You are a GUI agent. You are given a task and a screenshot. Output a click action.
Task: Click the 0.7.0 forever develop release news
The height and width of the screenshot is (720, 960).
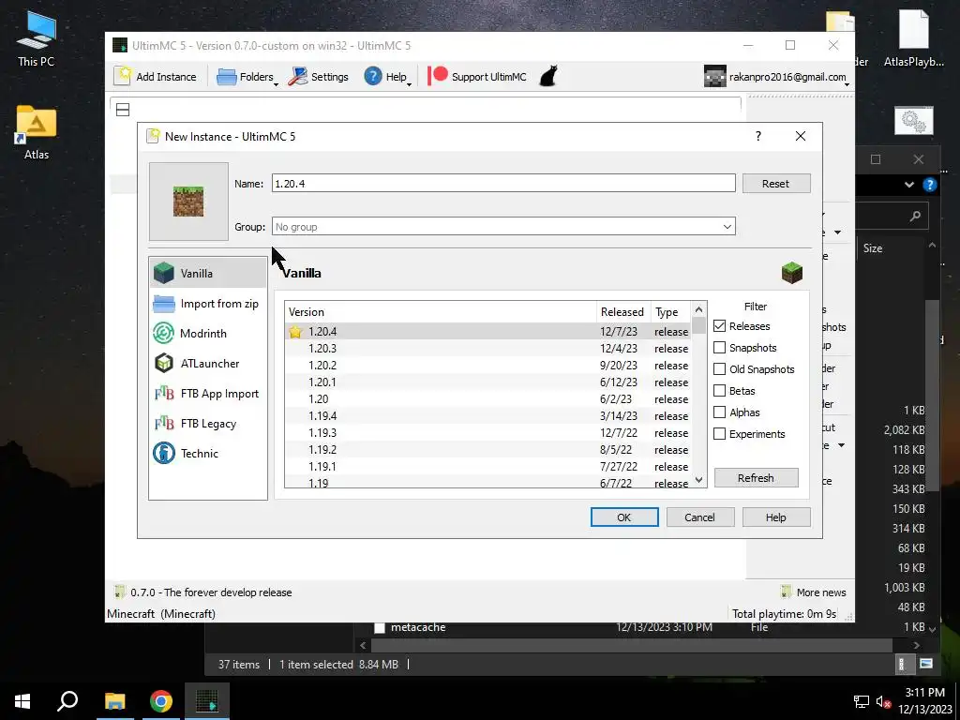click(203, 592)
